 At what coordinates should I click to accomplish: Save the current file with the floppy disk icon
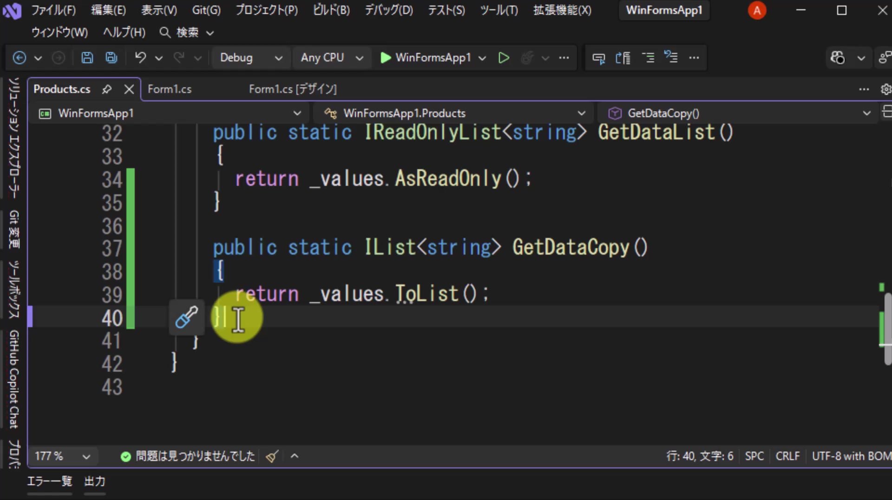[x=87, y=58]
